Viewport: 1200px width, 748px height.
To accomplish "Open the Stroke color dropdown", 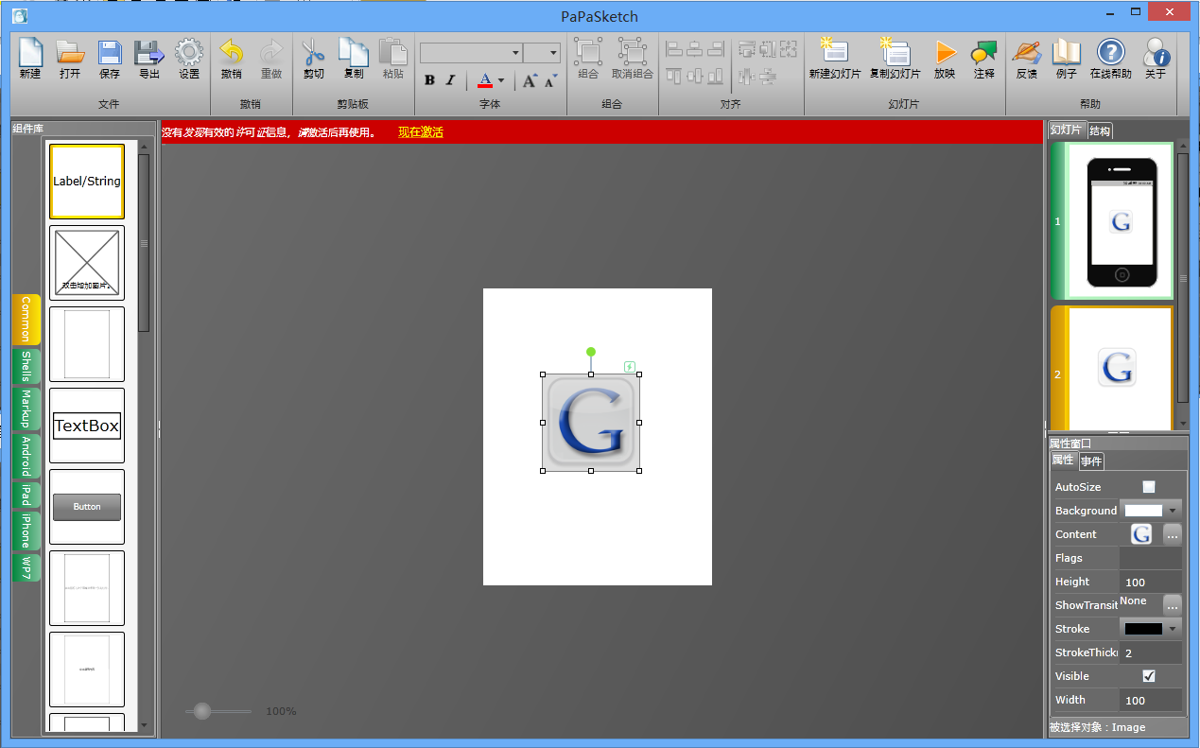I will click(x=1174, y=629).
